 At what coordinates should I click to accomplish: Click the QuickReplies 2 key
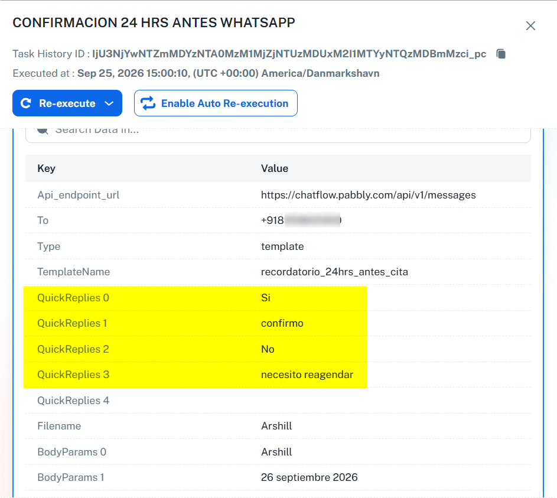point(73,349)
